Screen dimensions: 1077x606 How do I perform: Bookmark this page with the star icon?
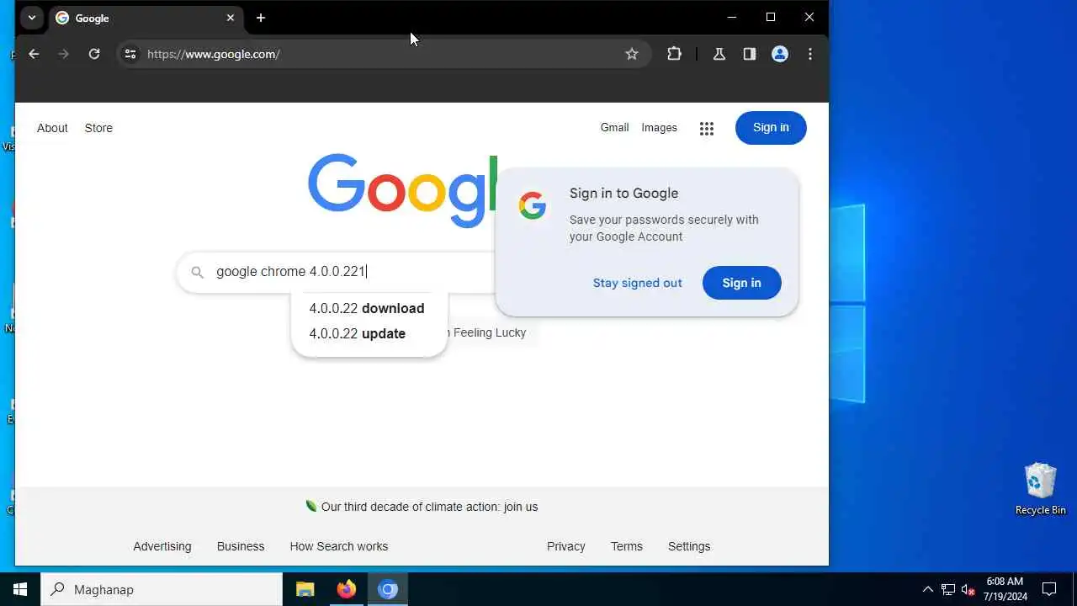click(x=632, y=54)
